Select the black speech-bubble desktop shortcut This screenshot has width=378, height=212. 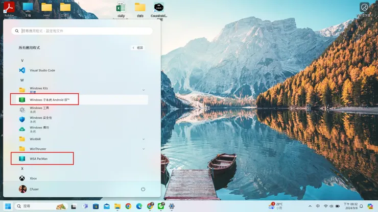159,11
